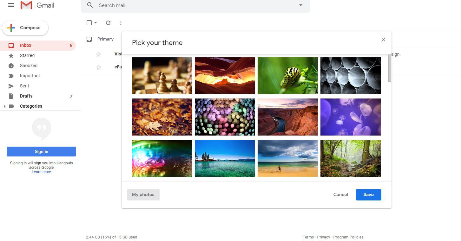
Task: Open the Sent folder
Action: coord(24,86)
